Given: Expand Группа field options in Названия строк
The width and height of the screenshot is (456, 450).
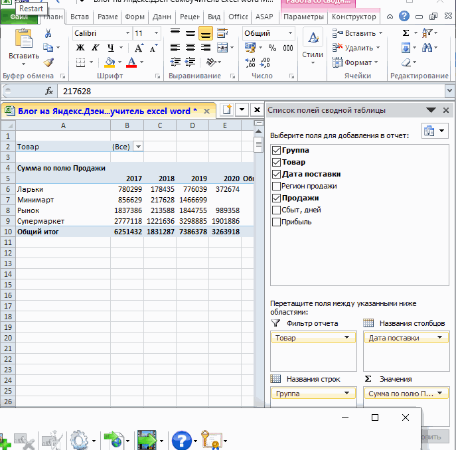Looking at the screenshot, I should pos(346,394).
